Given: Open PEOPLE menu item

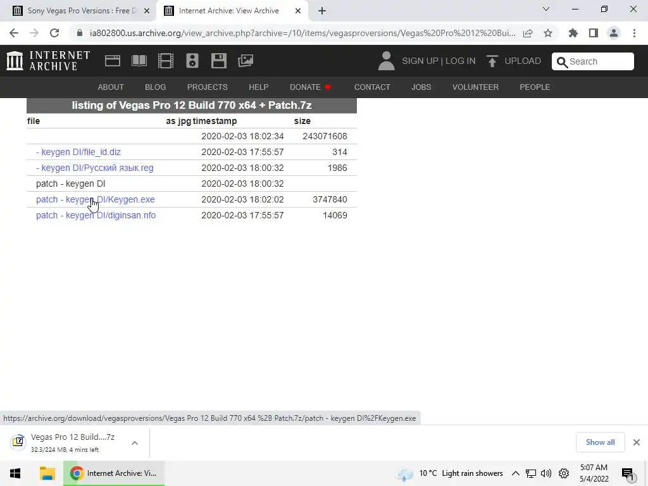Looking at the screenshot, I should tap(535, 87).
